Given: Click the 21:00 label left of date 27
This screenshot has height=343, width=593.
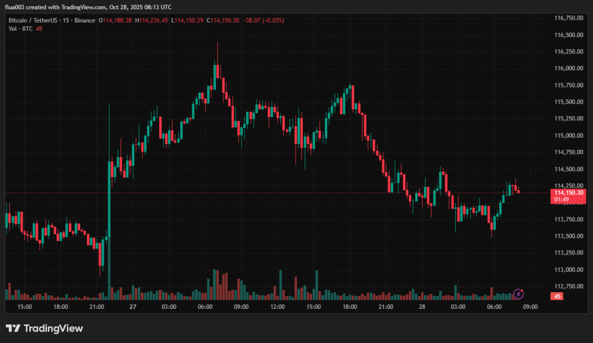Looking at the screenshot, I should [x=97, y=307].
